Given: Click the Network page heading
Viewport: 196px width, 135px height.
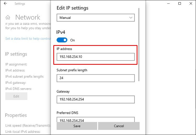Looking at the screenshot, I should click(28, 18).
